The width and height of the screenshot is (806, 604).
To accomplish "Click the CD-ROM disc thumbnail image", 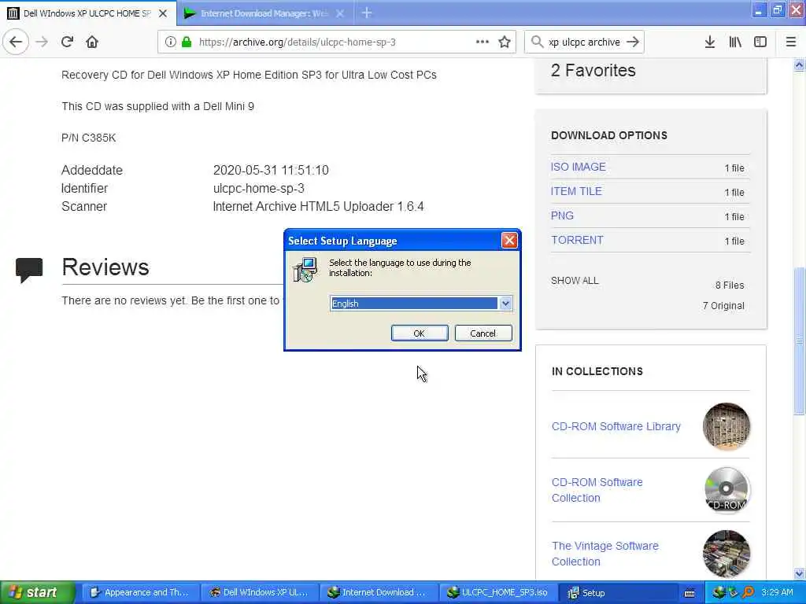I will (x=727, y=490).
